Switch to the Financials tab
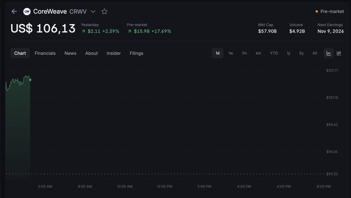 pos(45,53)
